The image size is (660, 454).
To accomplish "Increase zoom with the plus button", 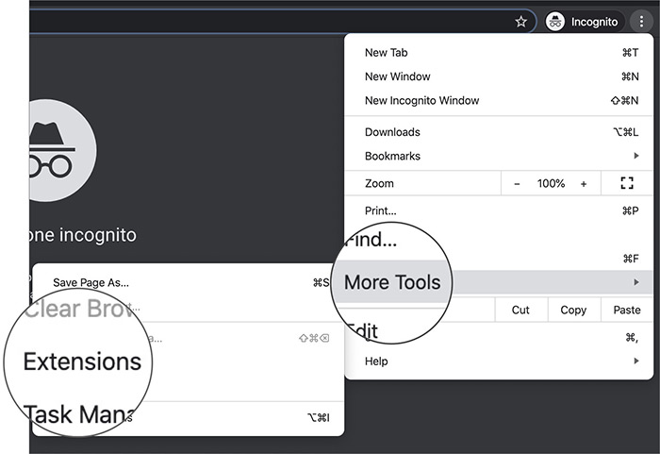I will (584, 184).
